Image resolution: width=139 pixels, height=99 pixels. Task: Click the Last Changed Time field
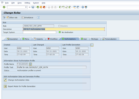coord(53,54)
